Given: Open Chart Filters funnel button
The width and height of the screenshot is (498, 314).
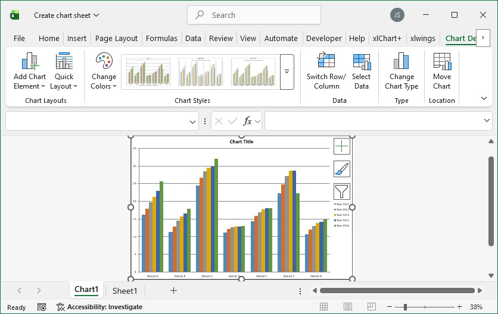Looking at the screenshot, I should click(342, 191).
